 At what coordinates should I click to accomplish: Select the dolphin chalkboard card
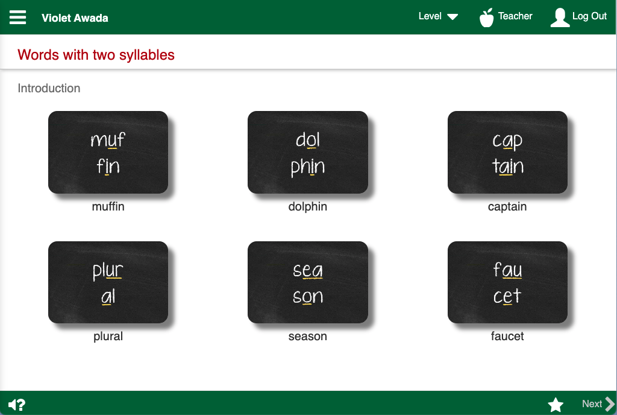click(307, 152)
